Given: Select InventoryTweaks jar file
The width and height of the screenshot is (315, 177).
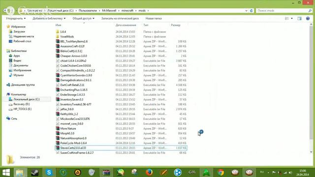Looking at the screenshot, I should pyautogui.click(x=75, y=104).
